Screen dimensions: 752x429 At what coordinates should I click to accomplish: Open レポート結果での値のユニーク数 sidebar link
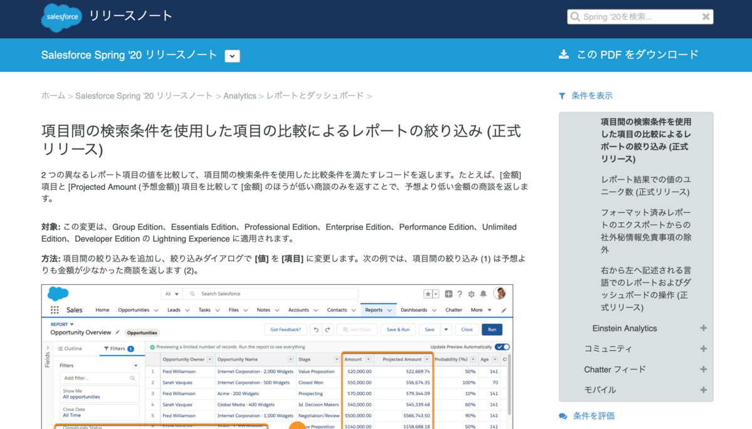coord(645,185)
